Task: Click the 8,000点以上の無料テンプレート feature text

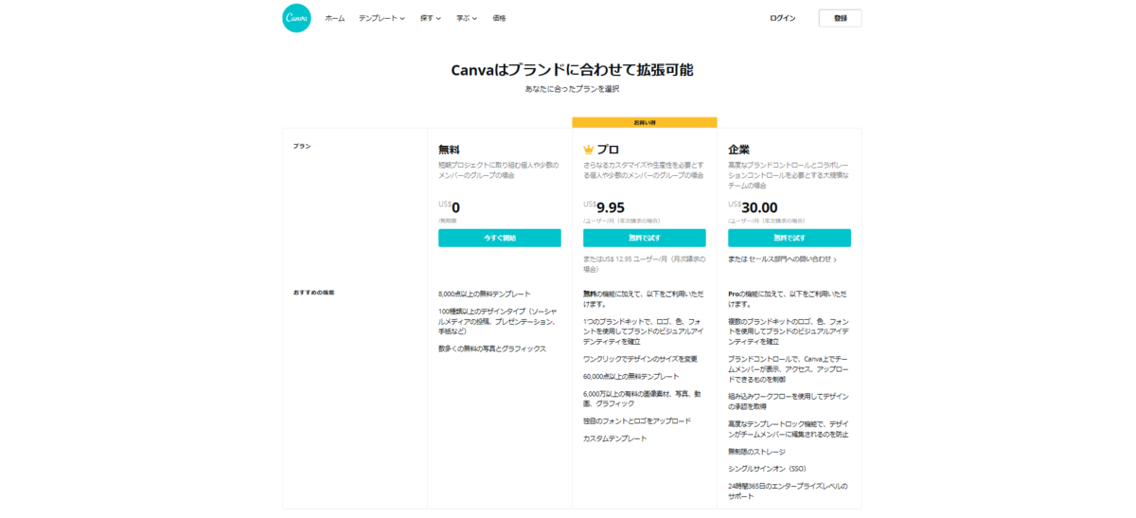Action: [x=485, y=295]
